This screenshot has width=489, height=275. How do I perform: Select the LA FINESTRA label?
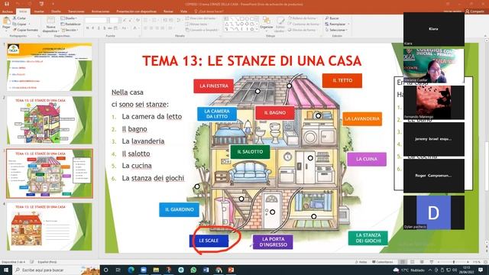214,86
